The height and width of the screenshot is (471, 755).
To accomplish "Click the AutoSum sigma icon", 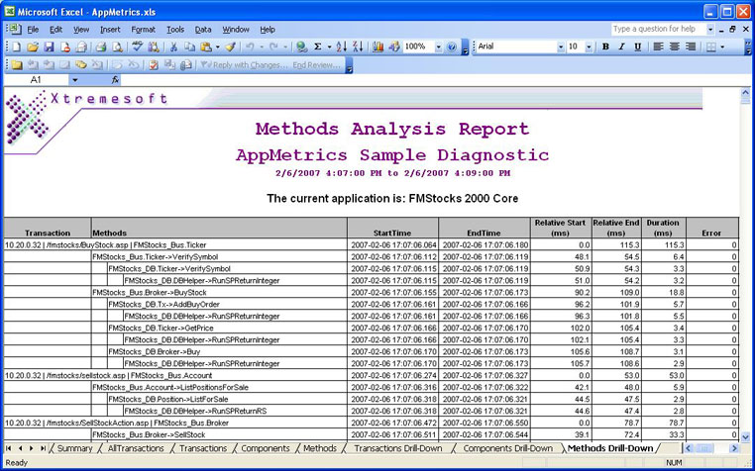I will coord(318,47).
